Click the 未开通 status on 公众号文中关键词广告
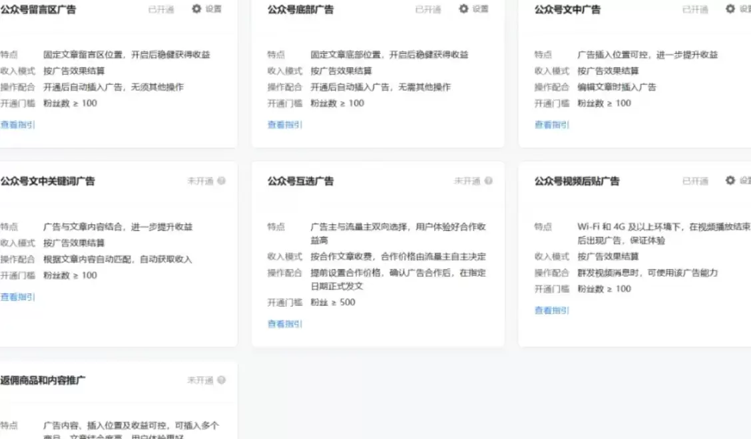Screen dimensions: 751x439 click(x=200, y=181)
